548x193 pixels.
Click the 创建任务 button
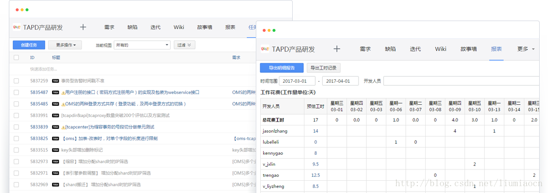(x=28, y=45)
